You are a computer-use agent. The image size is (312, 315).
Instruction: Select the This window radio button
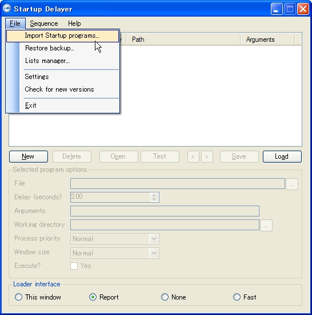pos(18,297)
